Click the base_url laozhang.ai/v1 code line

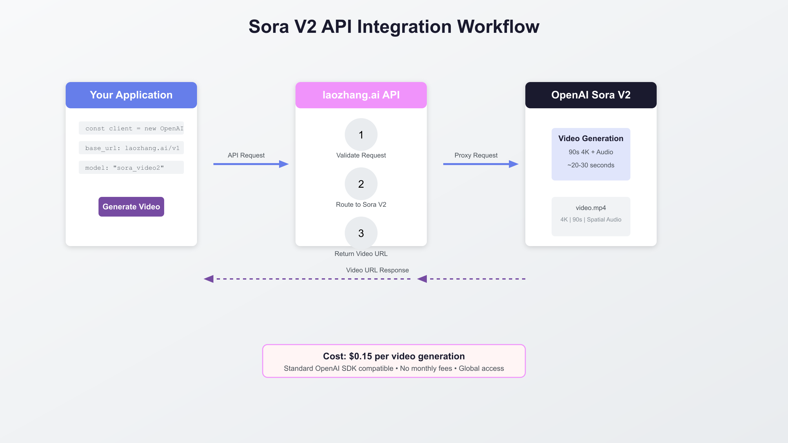[131, 148]
